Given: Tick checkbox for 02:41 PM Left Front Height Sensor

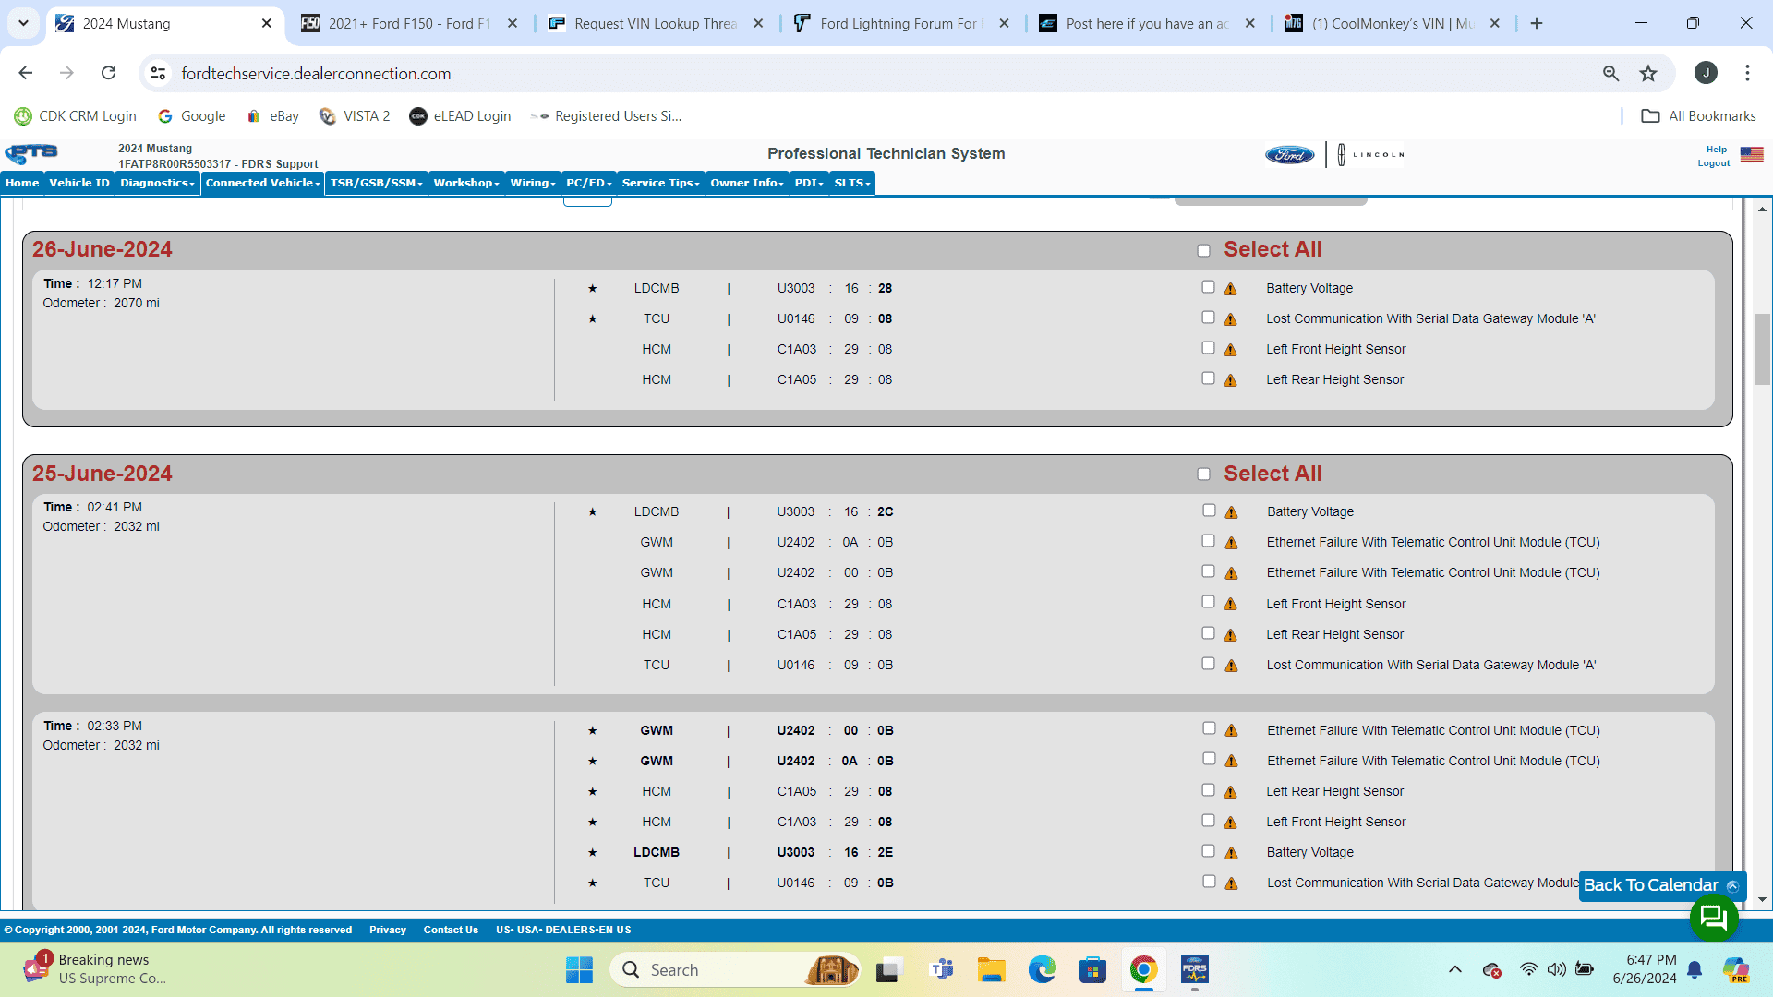Looking at the screenshot, I should (1208, 602).
